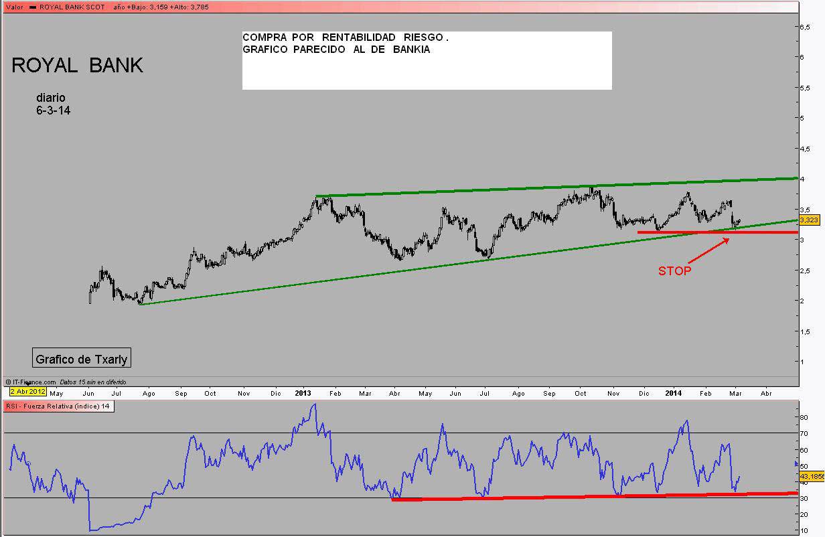The width and height of the screenshot is (825, 537).
Task: Click the white COMPRA POR RENTABILIDAD annotation box
Action: click(427, 60)
